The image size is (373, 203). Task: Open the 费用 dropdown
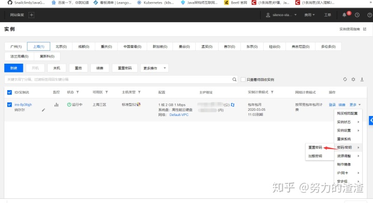click(309, 15)
